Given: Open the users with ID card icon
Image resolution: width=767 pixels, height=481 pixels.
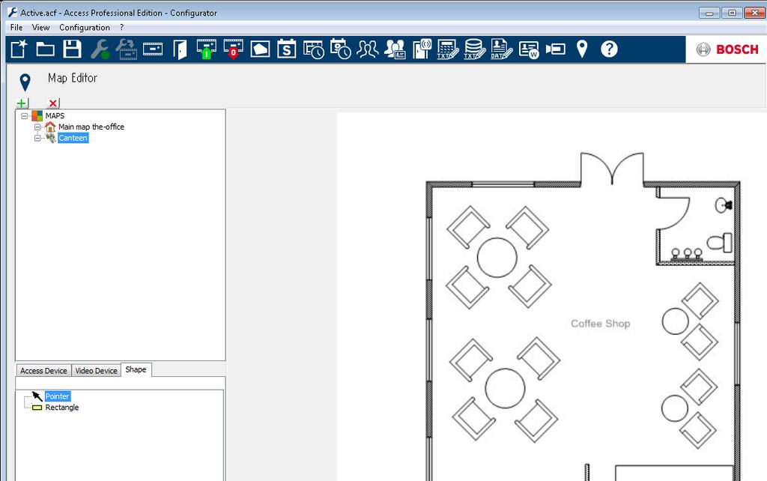Looking at the screenshot, I should click(395, 49).
